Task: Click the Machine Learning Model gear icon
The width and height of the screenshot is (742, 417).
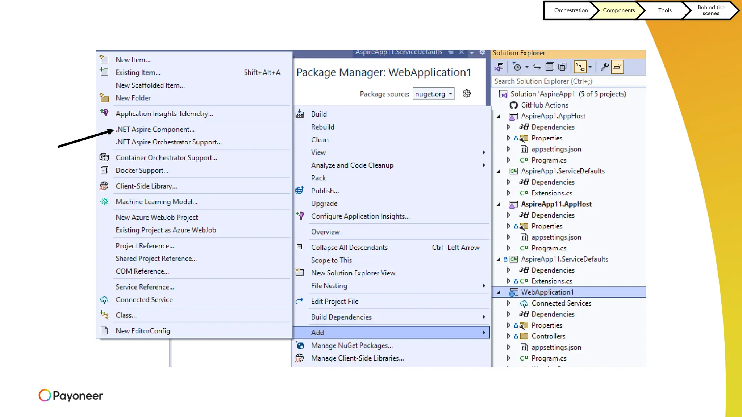Action: pos(104,202)
